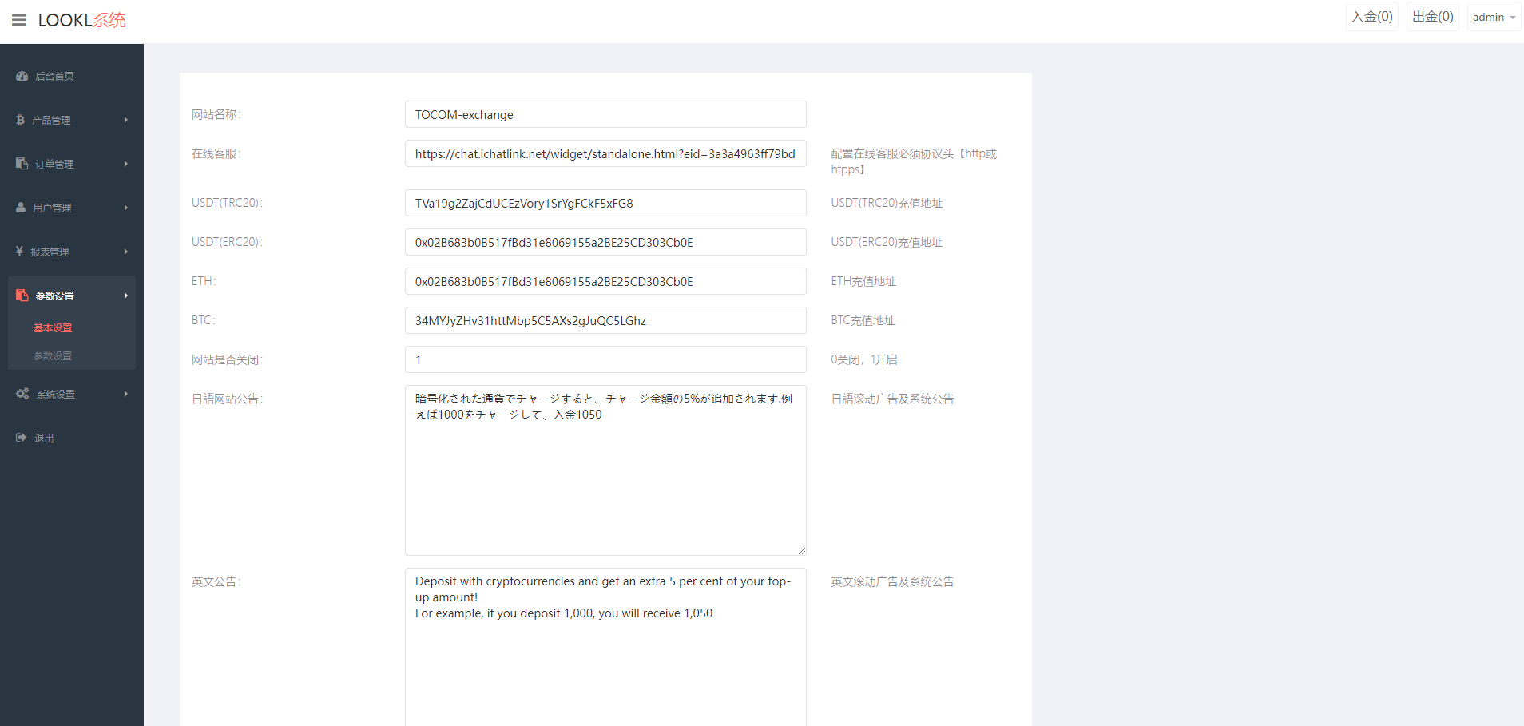Select 基本设置 submenu item
1524x726 pixels.
coord(53,328)
